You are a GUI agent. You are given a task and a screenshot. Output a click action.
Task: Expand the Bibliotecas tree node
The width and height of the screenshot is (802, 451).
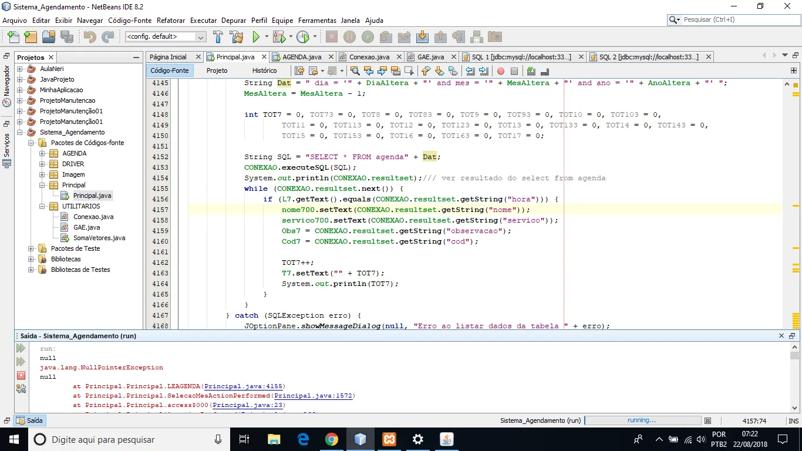pos(31,259)
